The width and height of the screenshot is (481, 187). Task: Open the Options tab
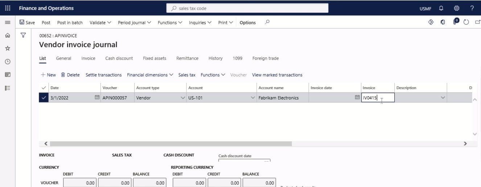pos(248,22)
